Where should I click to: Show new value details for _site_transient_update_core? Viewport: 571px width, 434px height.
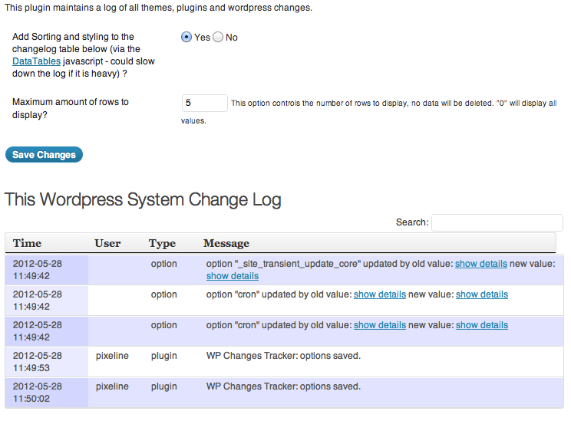(233, 276)
